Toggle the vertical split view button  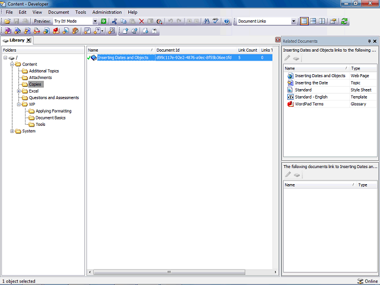pos(322,21)
